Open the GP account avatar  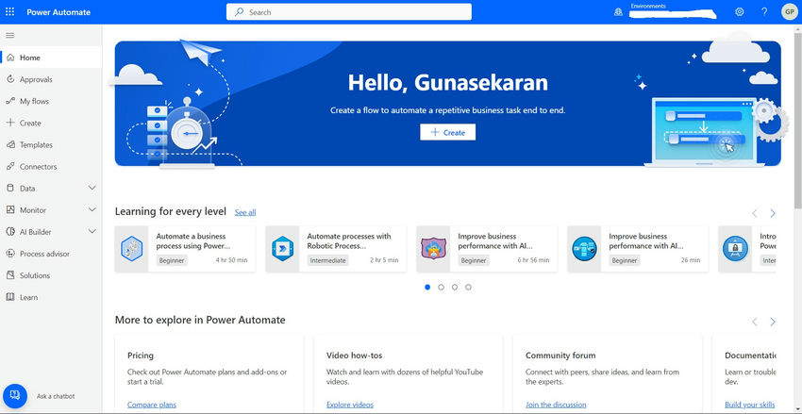point(789,11)
